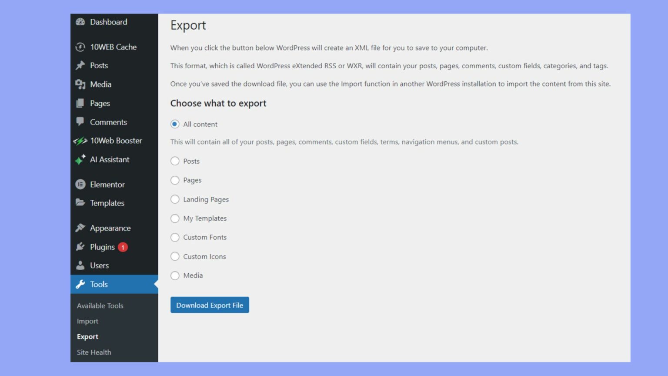668x376 pixels.
Task: Choose the Custom Fonts export option
Action: tap(175, 237)
